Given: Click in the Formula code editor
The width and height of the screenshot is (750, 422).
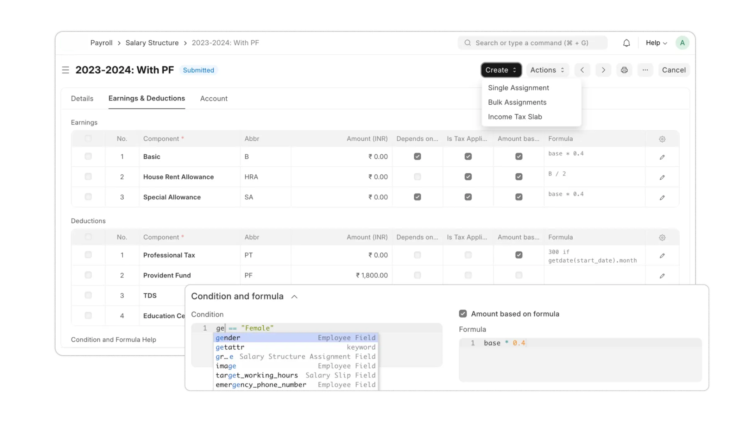Looking at the screenshot, I should [580, 359].
